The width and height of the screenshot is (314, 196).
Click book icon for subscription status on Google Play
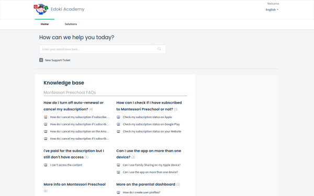(118, 124)
